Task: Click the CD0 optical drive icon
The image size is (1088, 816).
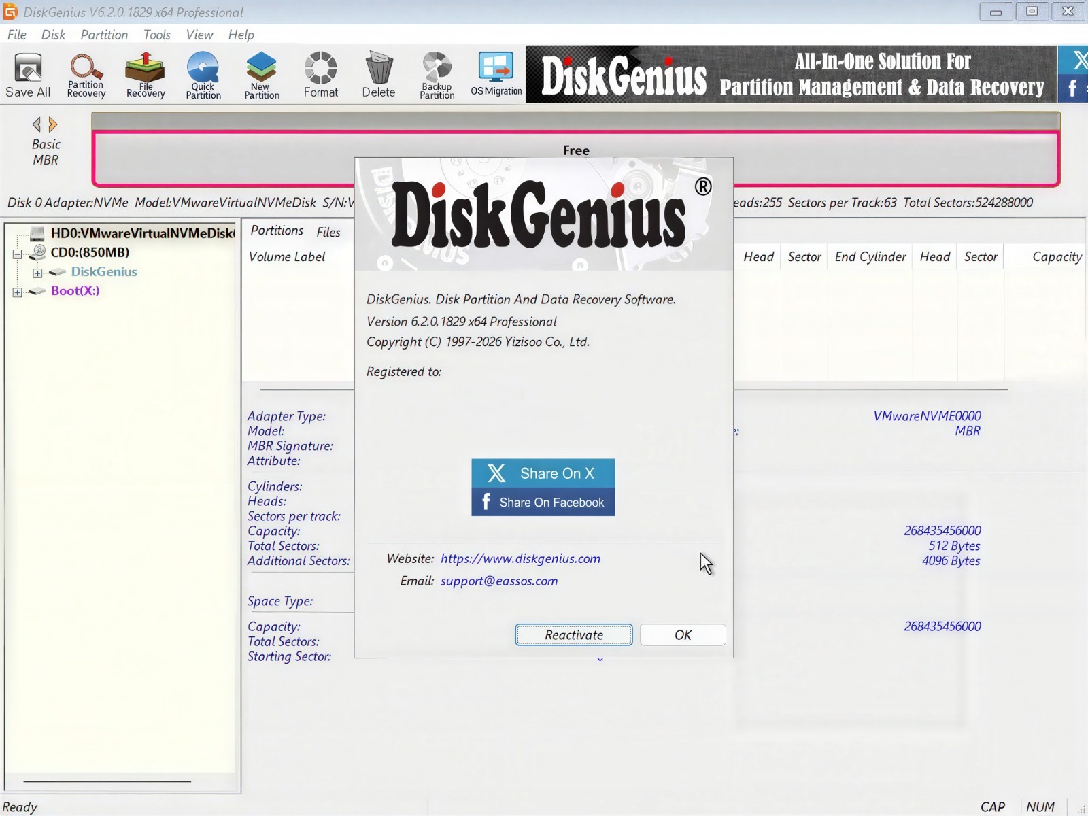Action: tap(37, 252)
